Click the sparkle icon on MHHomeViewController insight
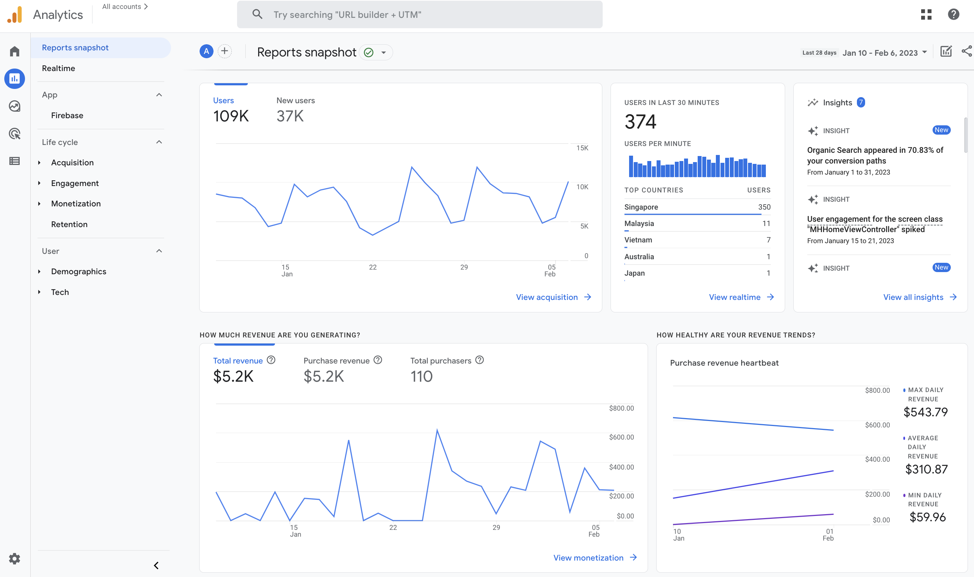The image size is (974, 577). pos(813,200)
